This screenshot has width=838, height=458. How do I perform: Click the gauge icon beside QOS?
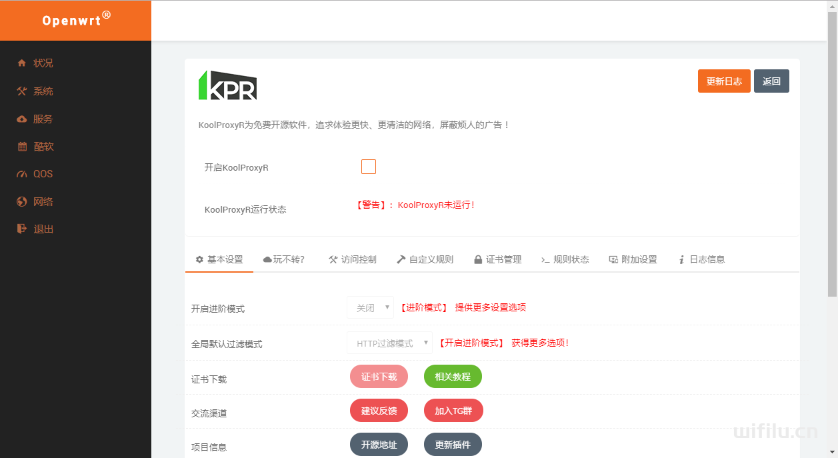pos(21,174)
